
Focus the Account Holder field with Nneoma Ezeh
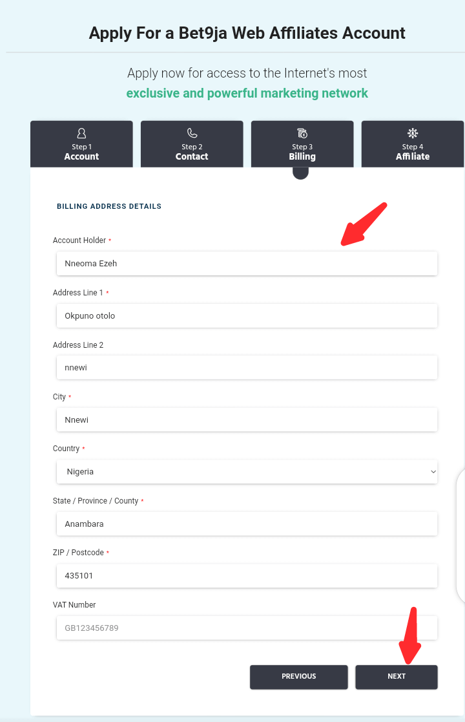(x=247, y=263)
